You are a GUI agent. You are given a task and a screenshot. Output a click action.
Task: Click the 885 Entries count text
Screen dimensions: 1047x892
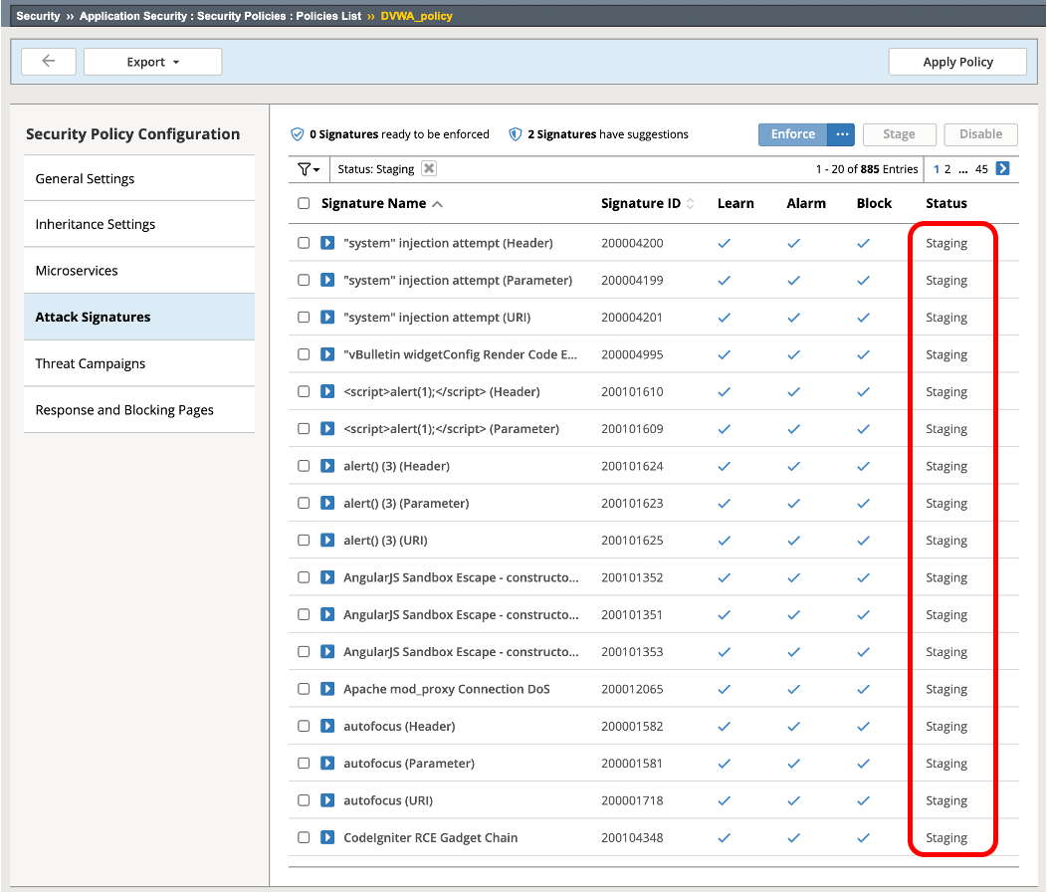point(889,169)
